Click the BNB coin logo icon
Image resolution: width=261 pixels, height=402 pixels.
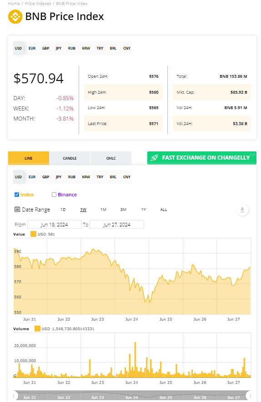(x=15, y=17)
